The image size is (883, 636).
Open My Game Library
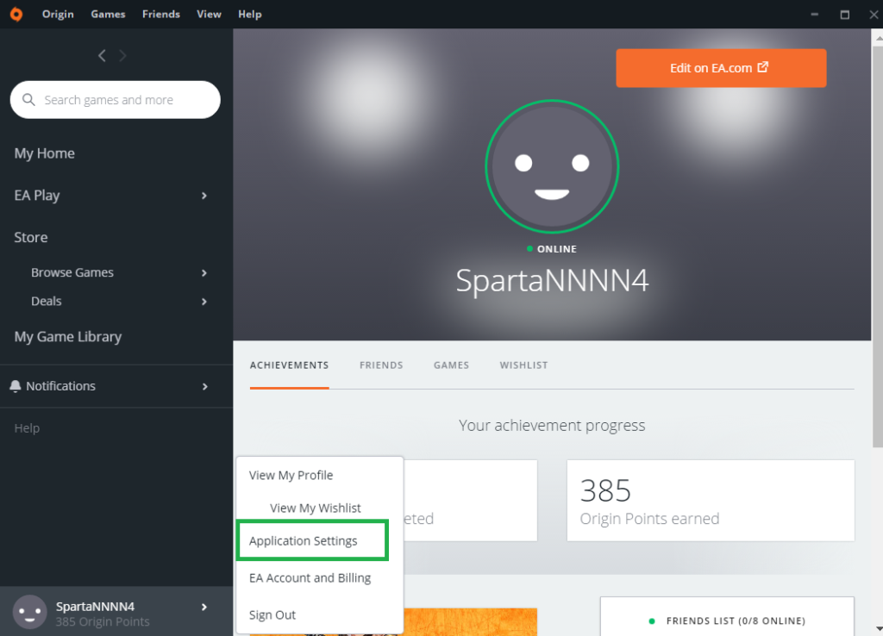68,337
